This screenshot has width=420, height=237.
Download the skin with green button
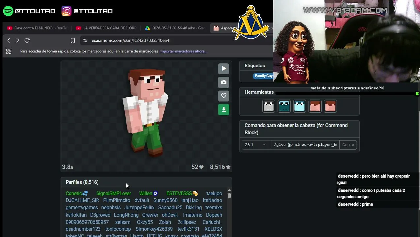pos(224,109)
